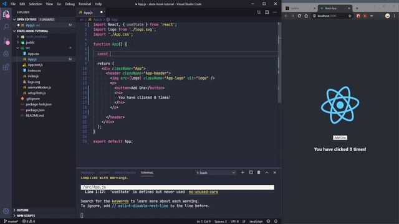Switch to the Problems panel tab
Image resolution: width=399 pixels, height=224 pixels.
click(x=87, y=173)
